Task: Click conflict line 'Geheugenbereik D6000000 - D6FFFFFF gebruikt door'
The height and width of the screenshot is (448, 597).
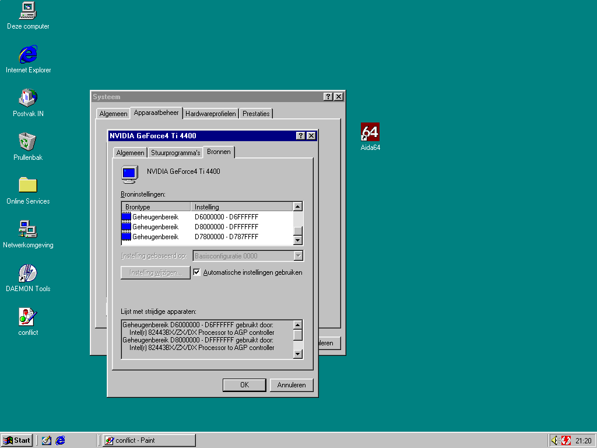Action: pyautogui.click(x=198, y=325)
